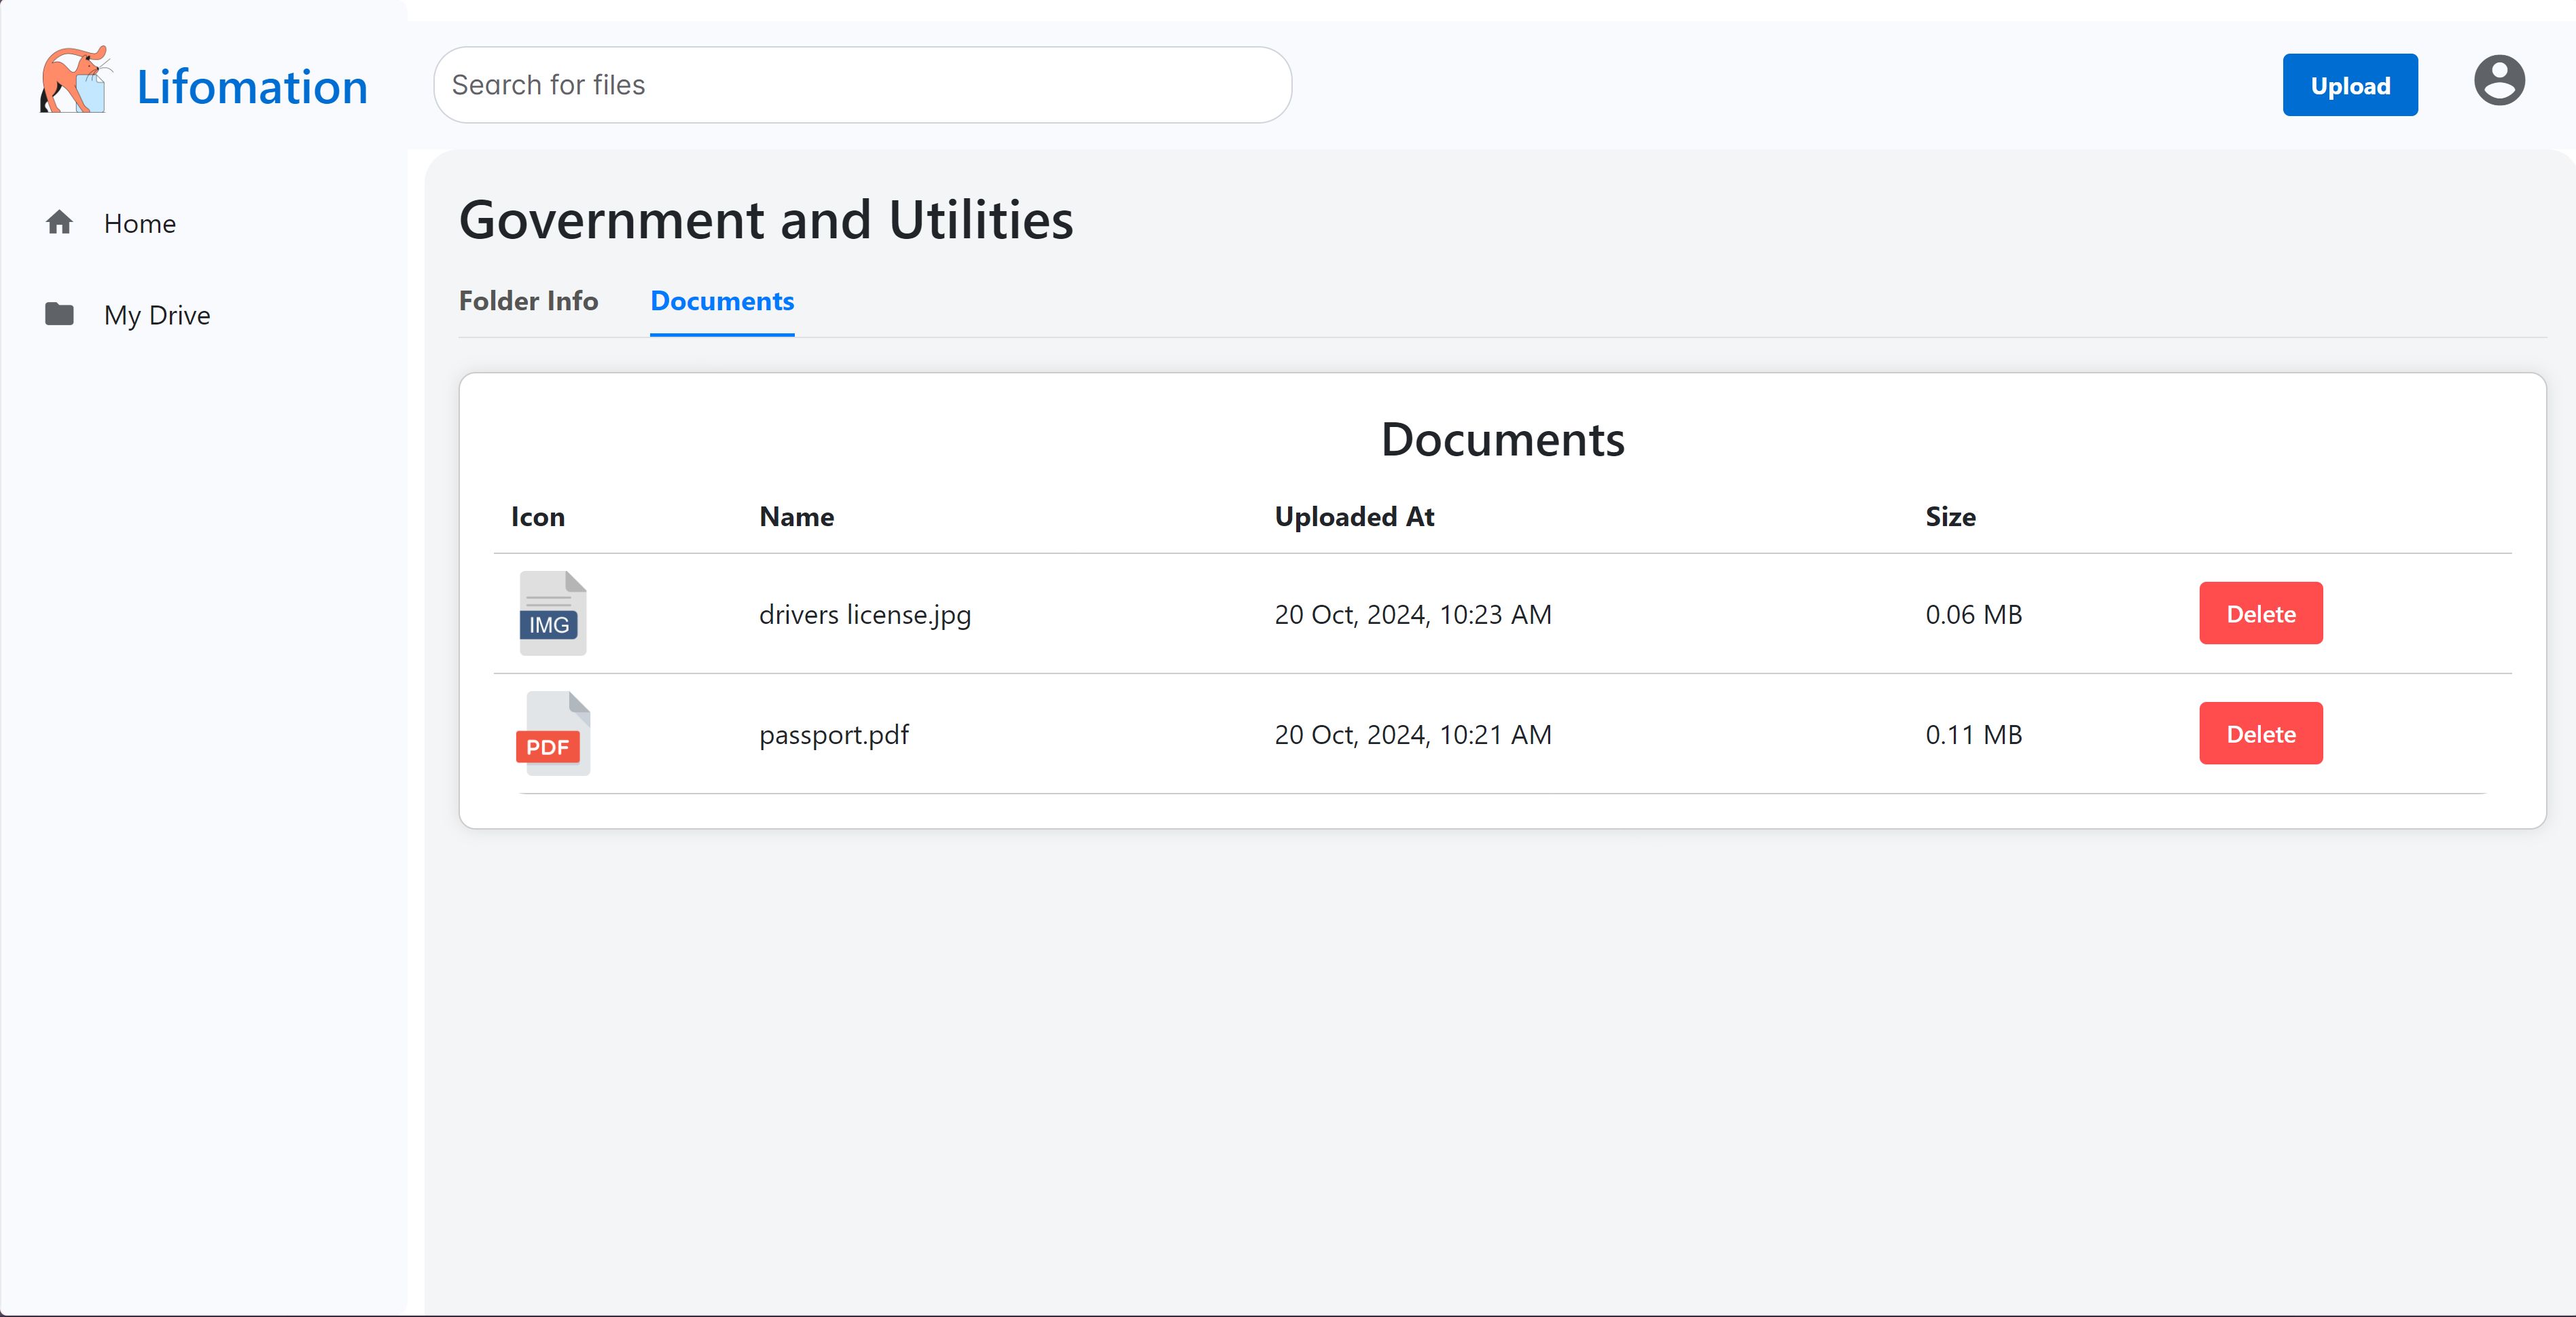Viewport: 2576px width, 1317px height.
Task: Click the Upload button
Action: click(x=2349, y=85)
